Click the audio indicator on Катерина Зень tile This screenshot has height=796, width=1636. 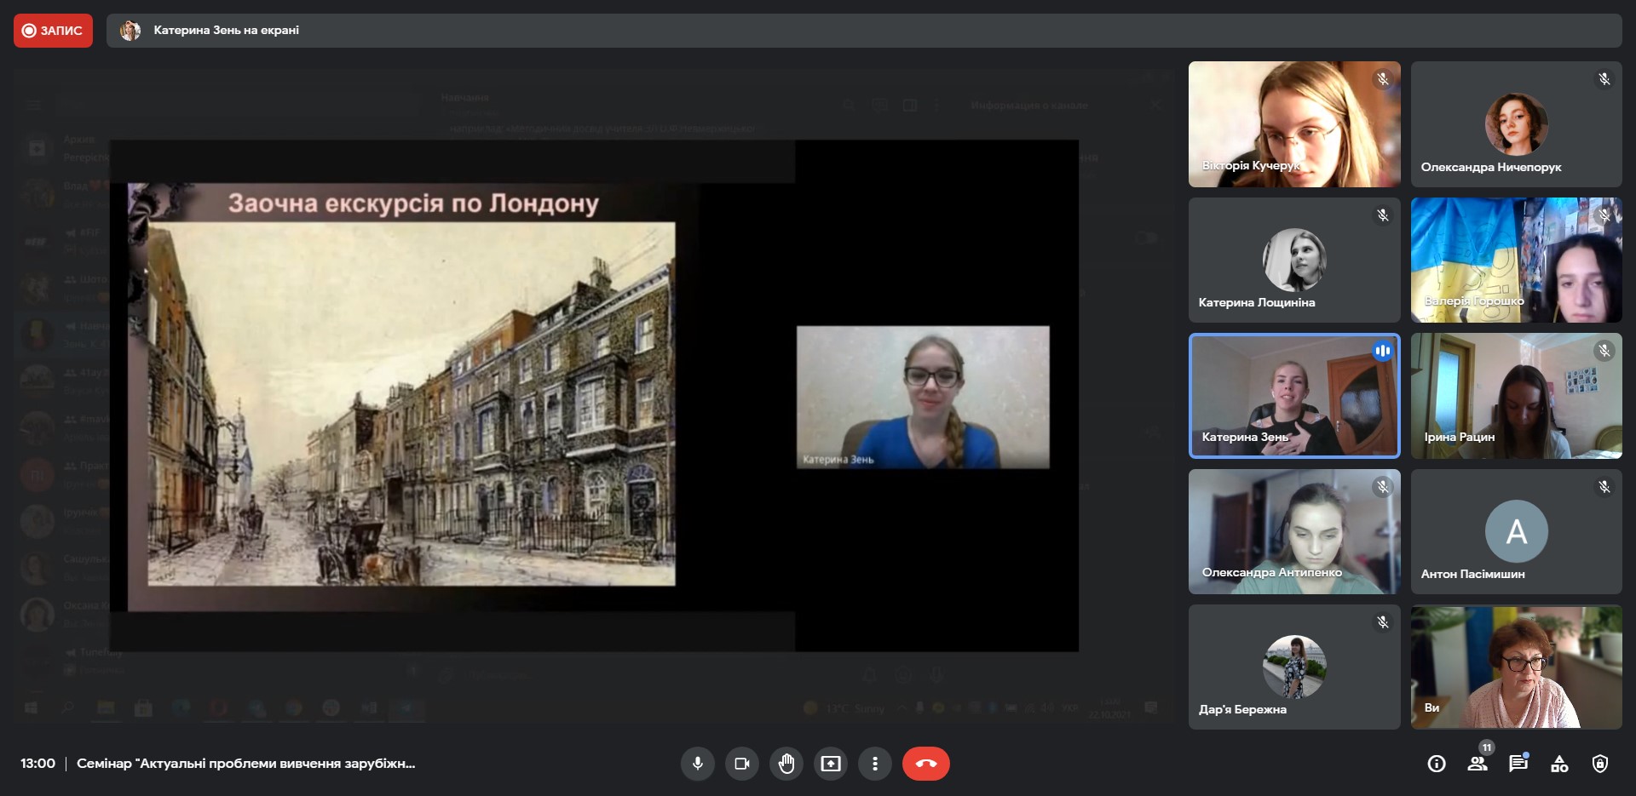click(1383, 351)
